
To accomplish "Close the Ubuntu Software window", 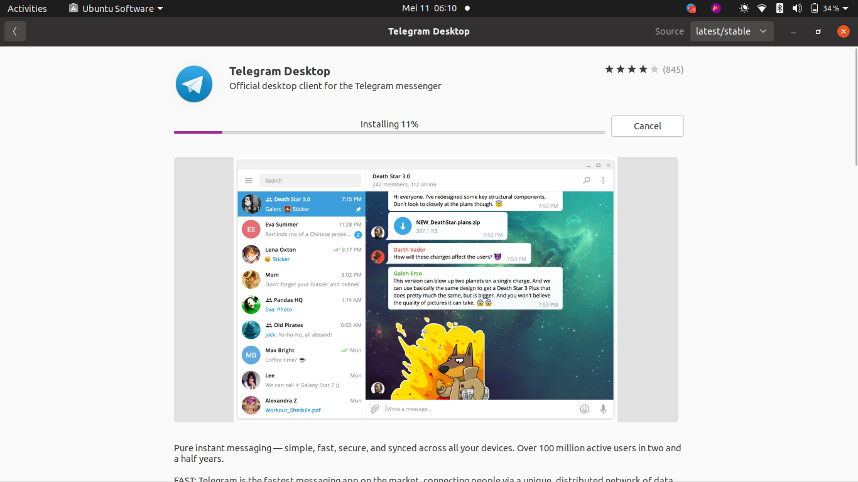I will [x=844, y=31].
